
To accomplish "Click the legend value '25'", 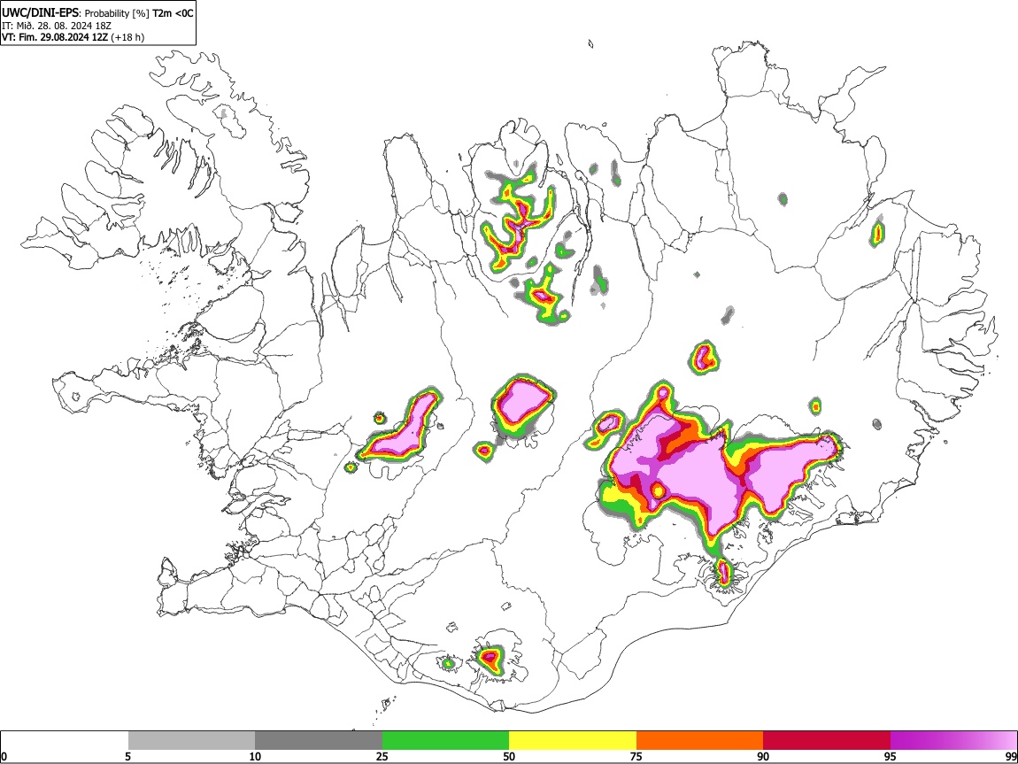I will pos(382,756).
